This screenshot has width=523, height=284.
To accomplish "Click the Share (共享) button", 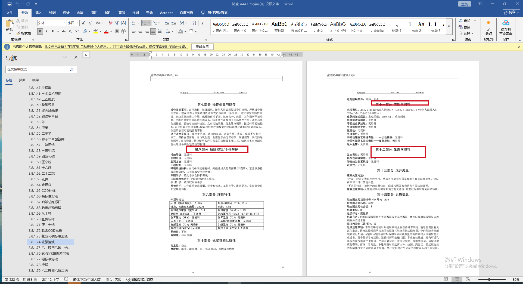I will pyautogui.click(x=512, y=13).
